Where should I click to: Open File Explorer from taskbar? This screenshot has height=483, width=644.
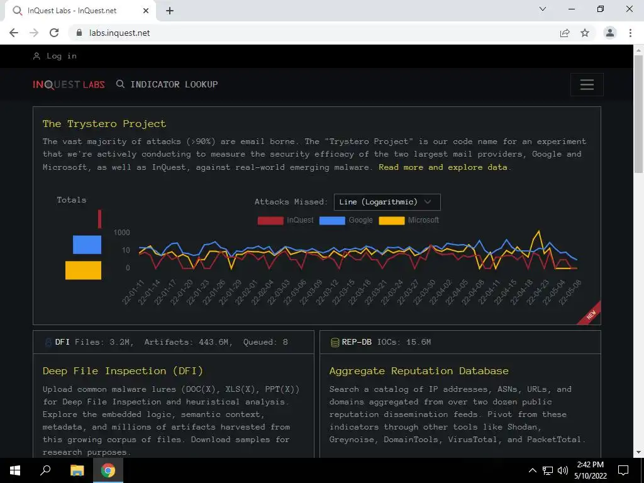77,470
